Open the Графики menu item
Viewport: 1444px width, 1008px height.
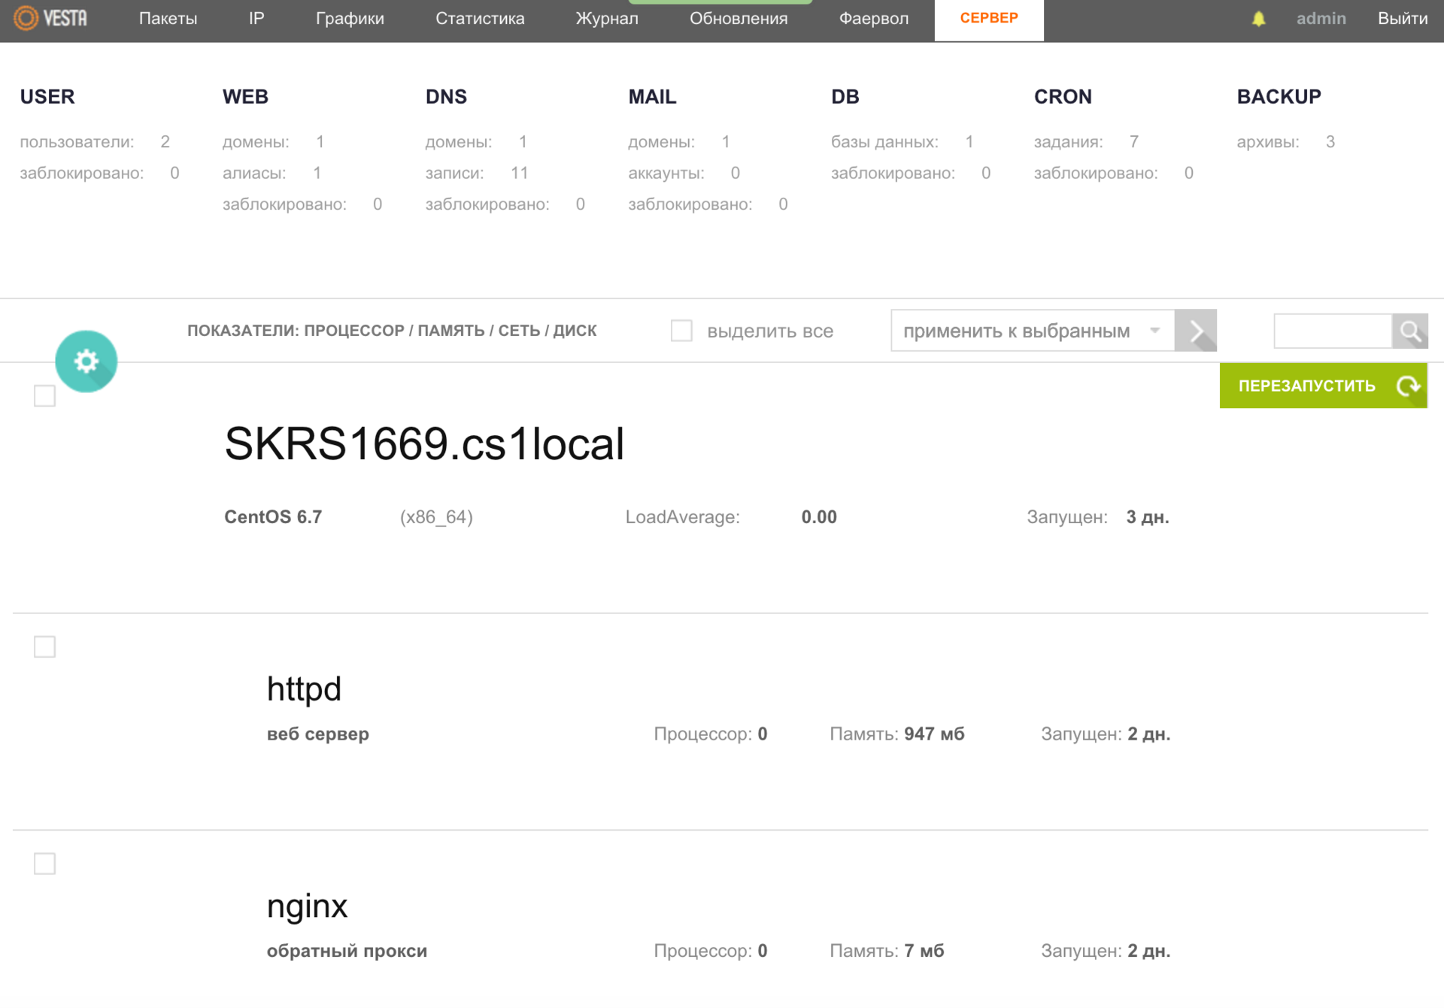coord(350,19)
